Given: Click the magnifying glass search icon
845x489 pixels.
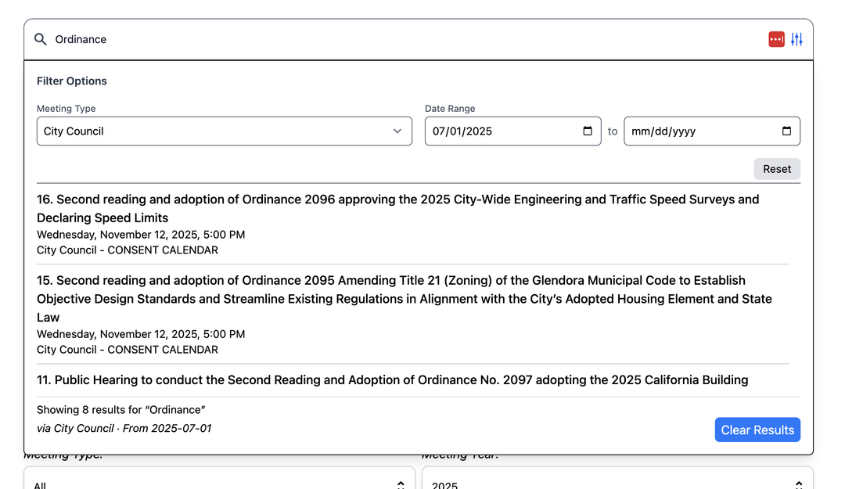Looking at the screenshot, I should [x=41, y=39].
